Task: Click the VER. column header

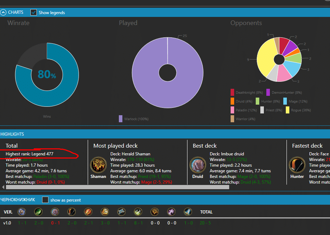Action: tap(8, 212)
